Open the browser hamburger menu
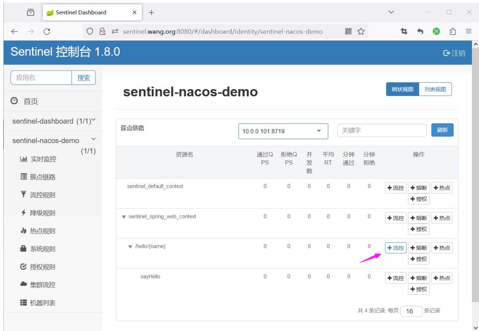This screenshot has height=331, width=479. point(469,31)
